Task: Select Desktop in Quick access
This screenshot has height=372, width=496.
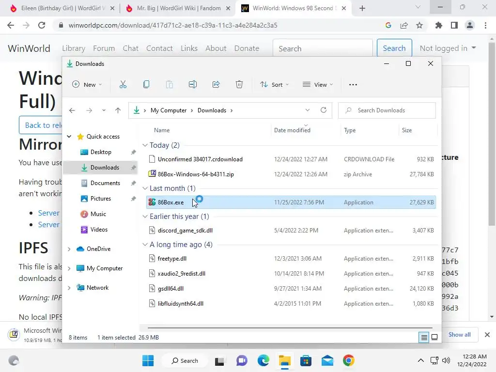Action: [101, 152]
